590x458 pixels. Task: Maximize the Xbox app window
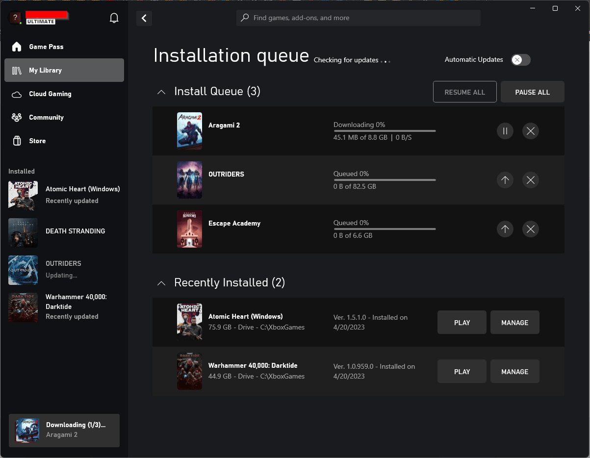click(x=555, y=8)
